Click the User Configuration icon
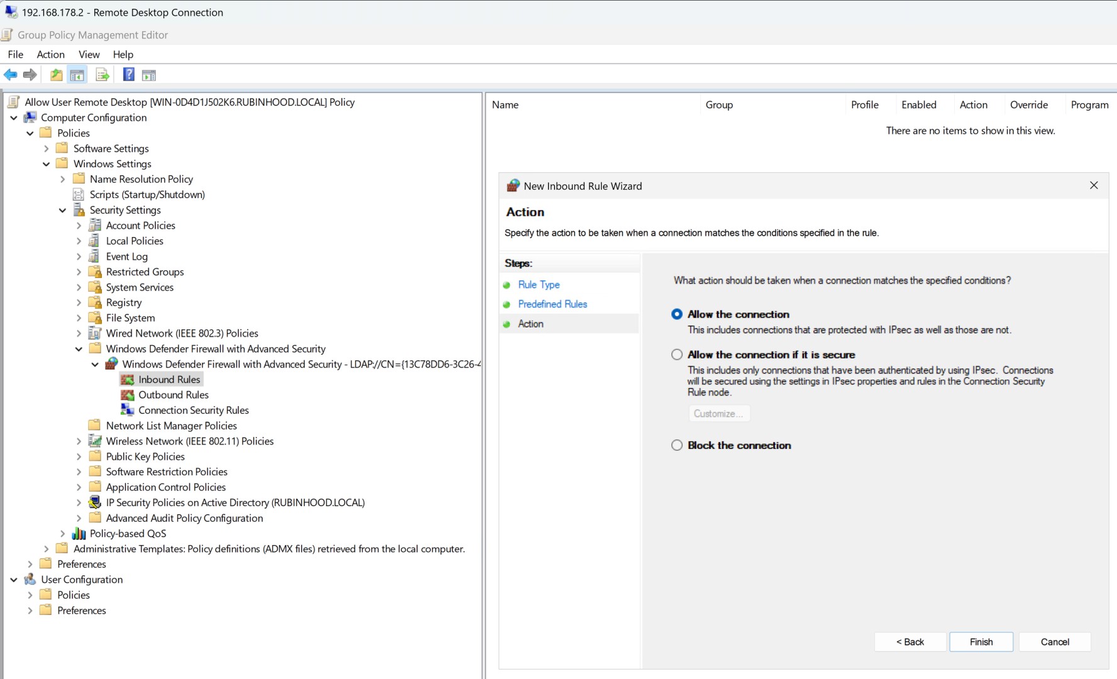 (30, 580)
